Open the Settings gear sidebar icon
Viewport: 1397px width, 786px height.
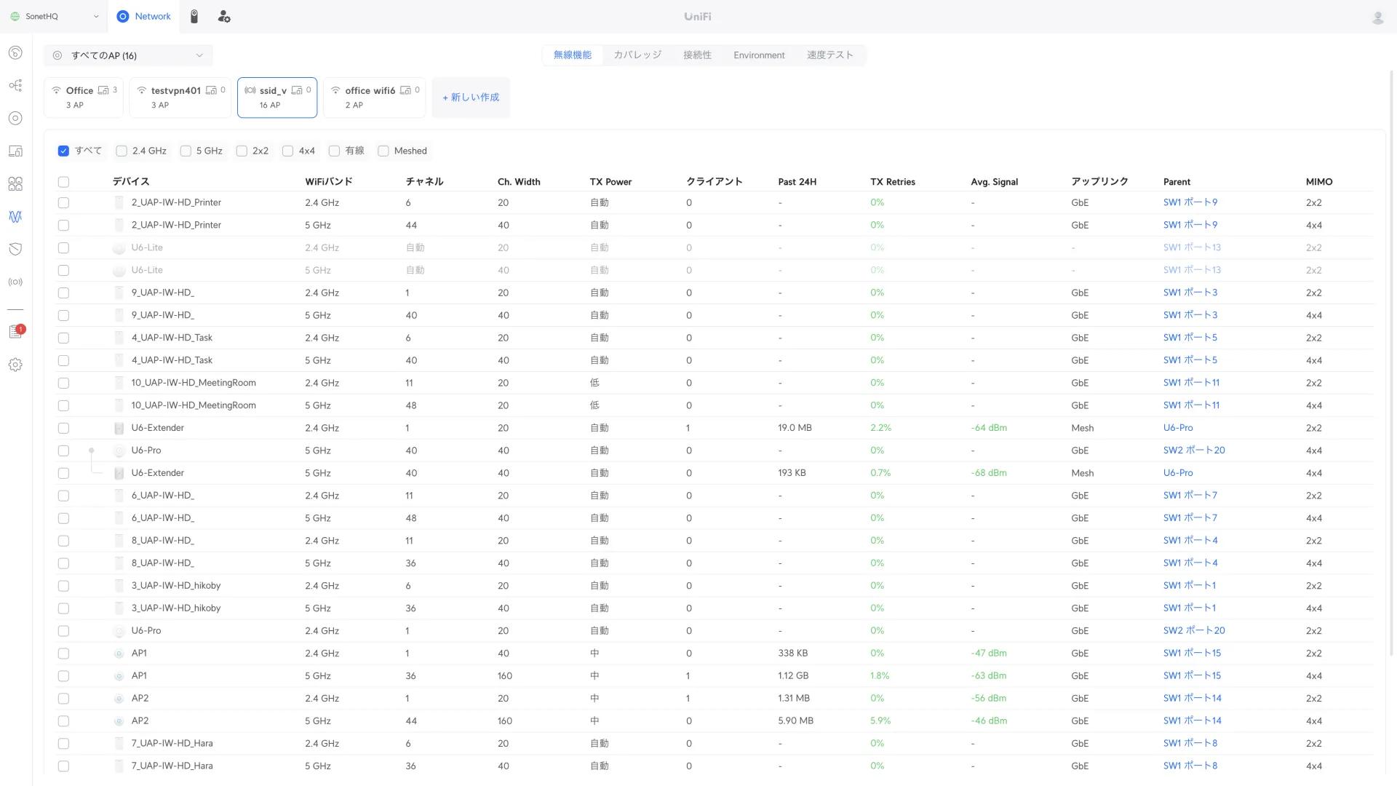pyautogui.click(x=15, y=365)
